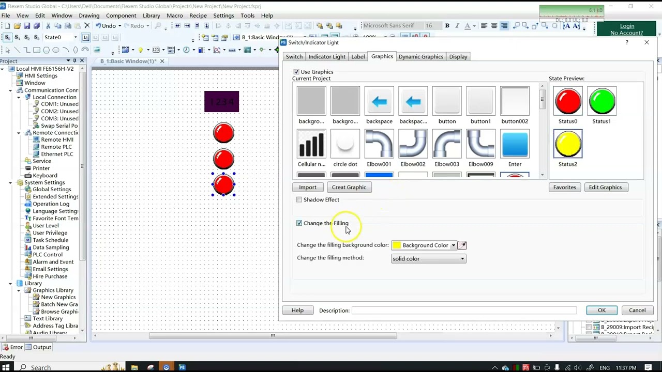Viewport: 662px width, 372px height.
Task: Choose the Cellular network signal graphic
Action: click(311, 144)
